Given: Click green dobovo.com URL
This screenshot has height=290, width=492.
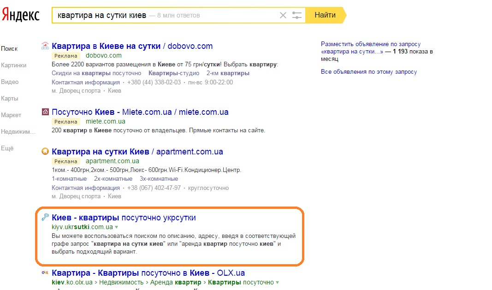Looking at the screenshot, I should pyautogui.click(x=104, y=55).
